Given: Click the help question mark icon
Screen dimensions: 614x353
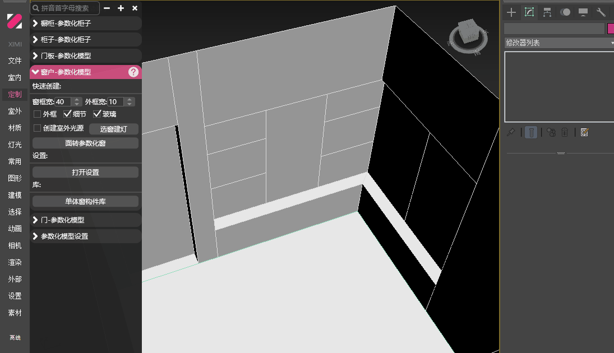Looking at the screenshot, I should click(x=133, y=72).
